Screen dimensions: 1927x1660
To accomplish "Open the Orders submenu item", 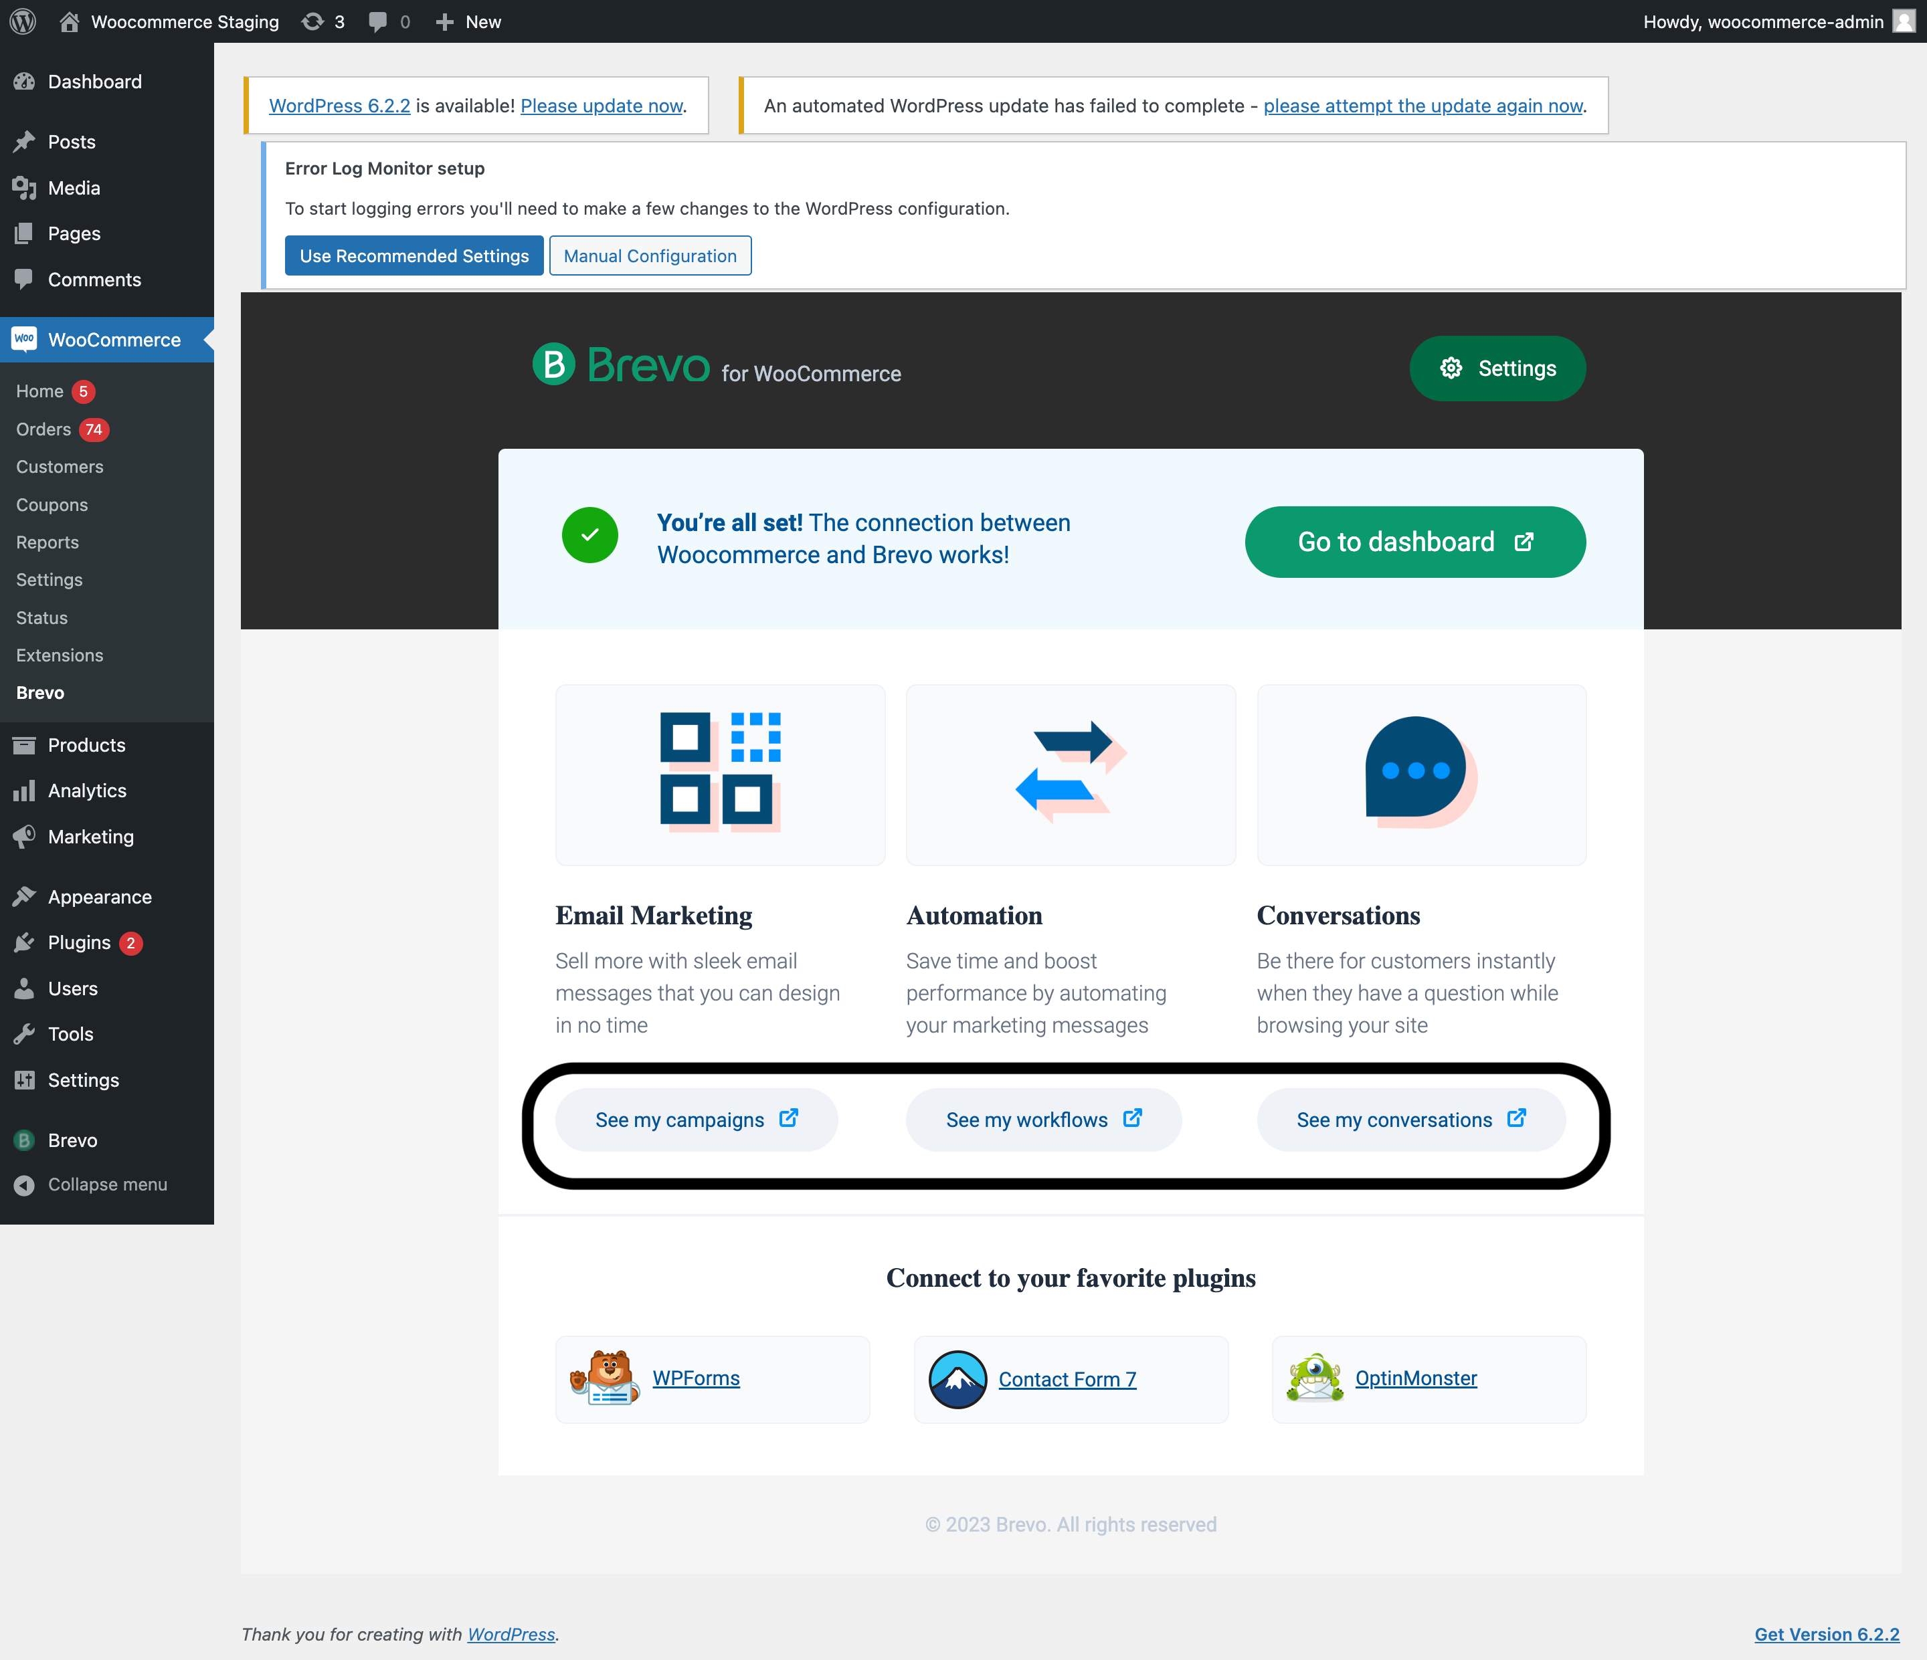I will 43,429.
